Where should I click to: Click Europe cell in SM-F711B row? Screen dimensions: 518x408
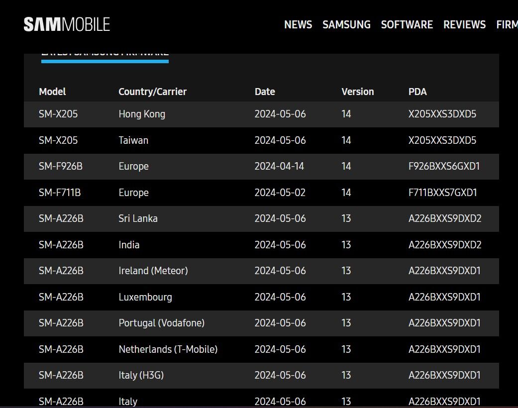pyautogui.click(x=133, y=193)
